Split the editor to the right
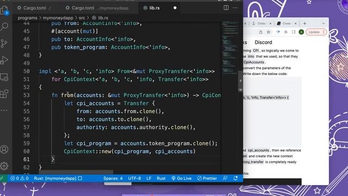Image resolution: width=348 pixels, height=196 pixels. coord(226,8)
